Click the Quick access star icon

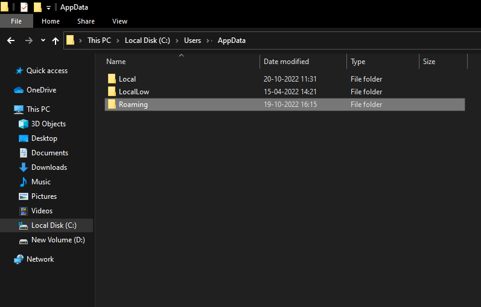[x=19, y=71]
